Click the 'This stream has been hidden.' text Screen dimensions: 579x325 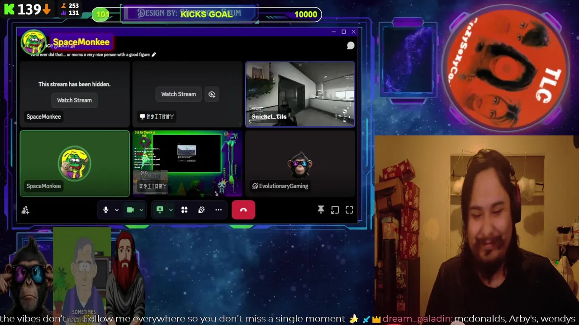point(74,84)
